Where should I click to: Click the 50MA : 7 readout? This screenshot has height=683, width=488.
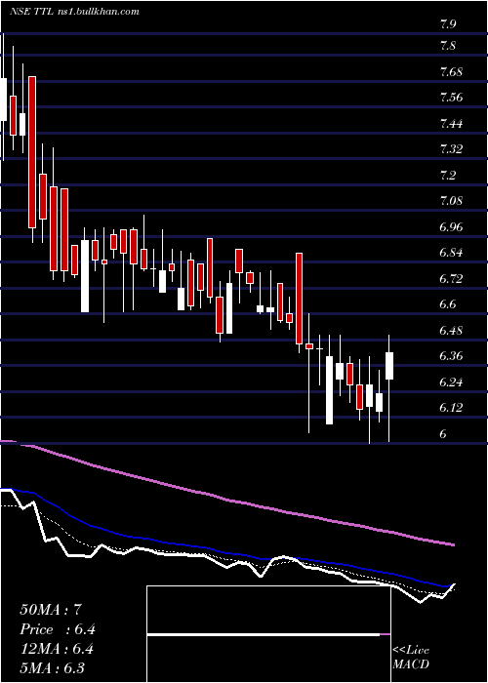(x=51, y=610)
